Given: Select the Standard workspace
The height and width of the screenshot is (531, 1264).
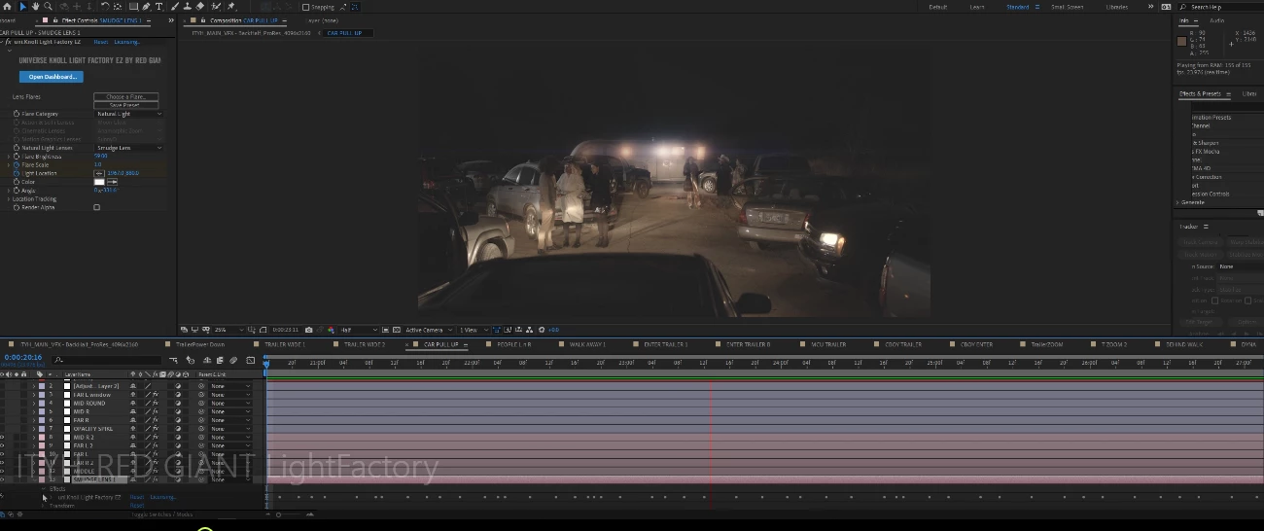Looking at the screenshot, I should click(1017, 7).
